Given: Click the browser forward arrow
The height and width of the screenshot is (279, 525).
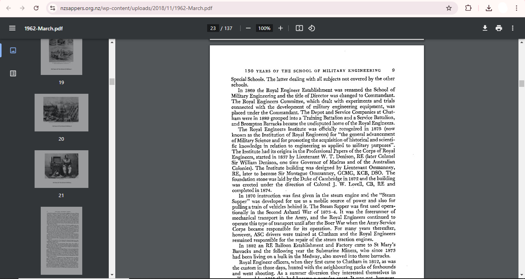Looking at the screenshot, I should pos(22,8).
